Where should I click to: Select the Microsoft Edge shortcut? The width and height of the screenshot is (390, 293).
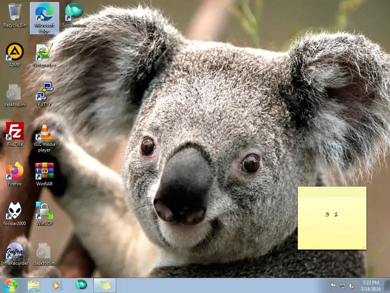pos(44,18)
